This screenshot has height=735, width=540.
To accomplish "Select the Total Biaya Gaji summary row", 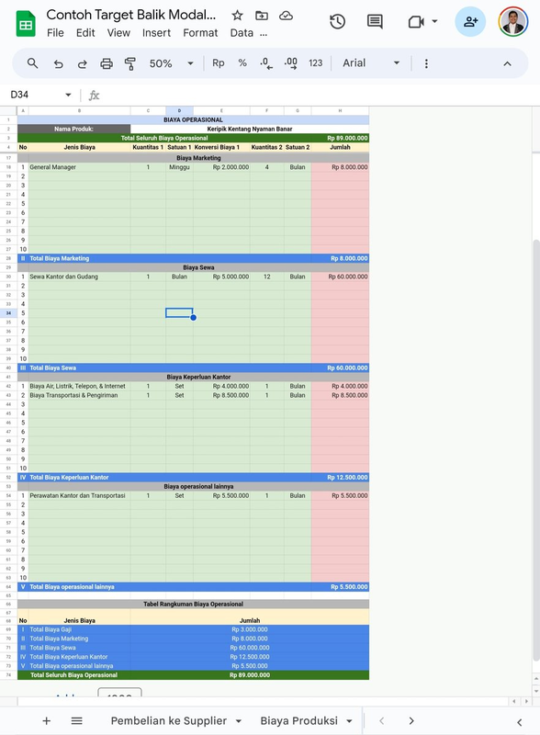I will click(x=193, y=629).
